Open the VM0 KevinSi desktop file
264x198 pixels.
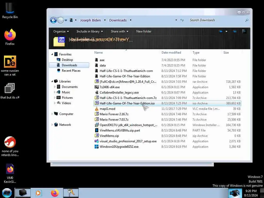tap(10, 174)
